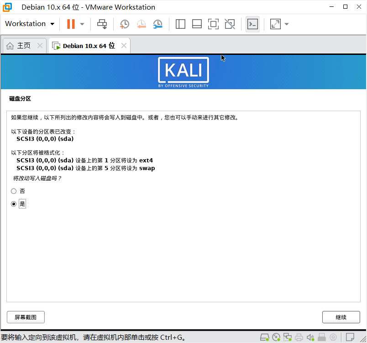The width and height of the screenshot is (367, 343).
Task: Send Ctrl+Alt+Del to the virtual machine
Action: pyautogui.click(x=102, y=24)
